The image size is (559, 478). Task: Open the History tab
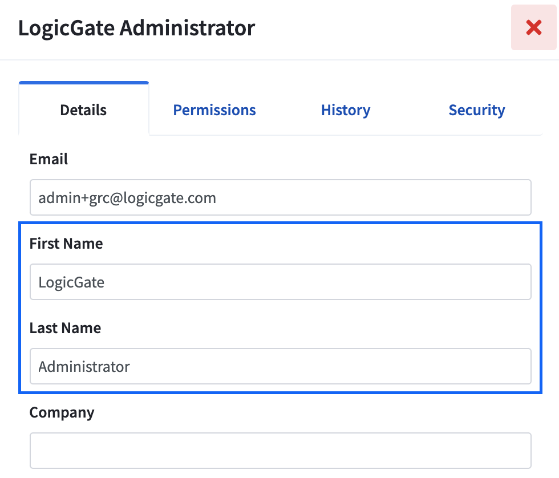tap(346, 110)
